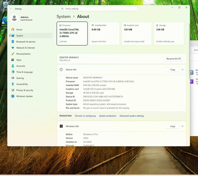Image resolution: width=198 pixels, height=176 pixels.
Task: Open Apps settings page
Action: 31,60
